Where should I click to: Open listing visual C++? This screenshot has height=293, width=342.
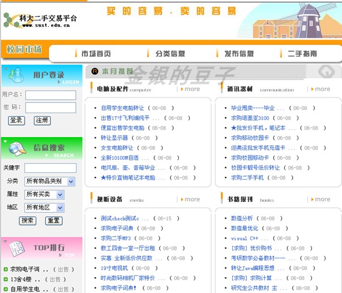pos(245,238)
